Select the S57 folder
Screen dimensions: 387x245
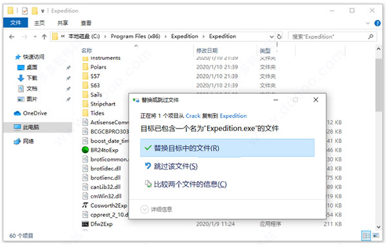tap(95, 77)
